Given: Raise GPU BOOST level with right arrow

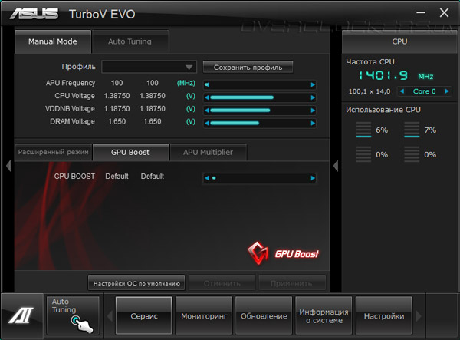Looking at the screenshot, I should (313, 178).
